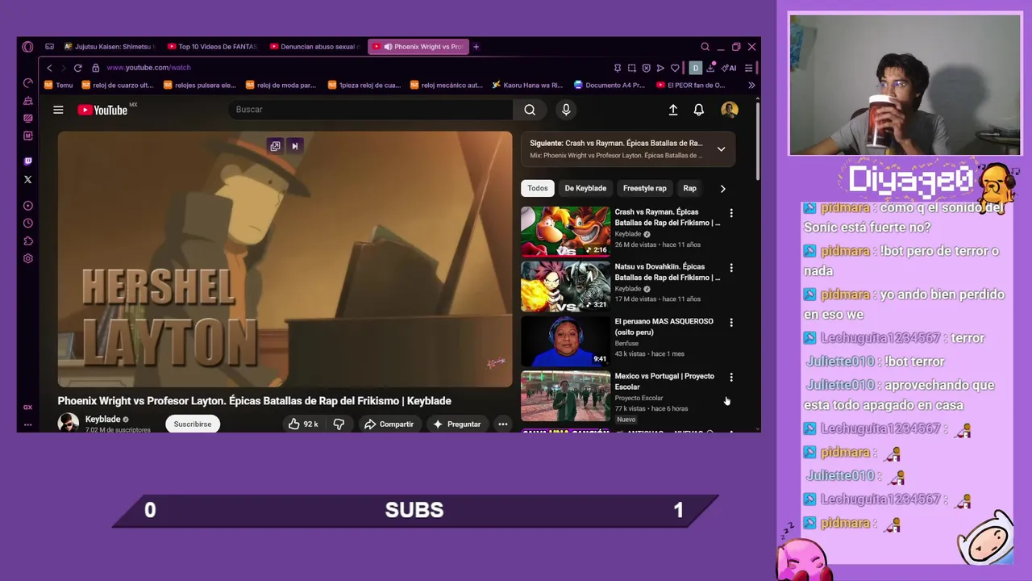Click the YouTube page vertical scrollbar
The height and width of the screenshot is (581, 1032).
(758, 141)
